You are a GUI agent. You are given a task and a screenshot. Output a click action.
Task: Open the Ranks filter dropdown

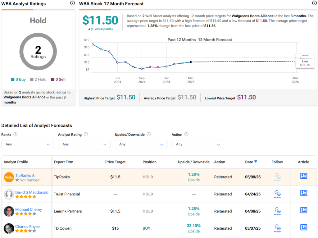tap(28, 144)
